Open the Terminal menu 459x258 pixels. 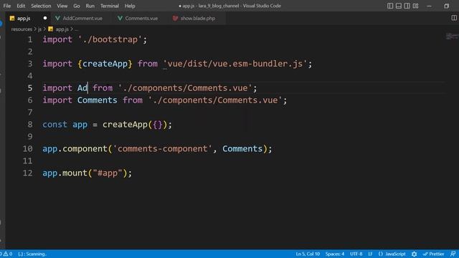[110, 6]
